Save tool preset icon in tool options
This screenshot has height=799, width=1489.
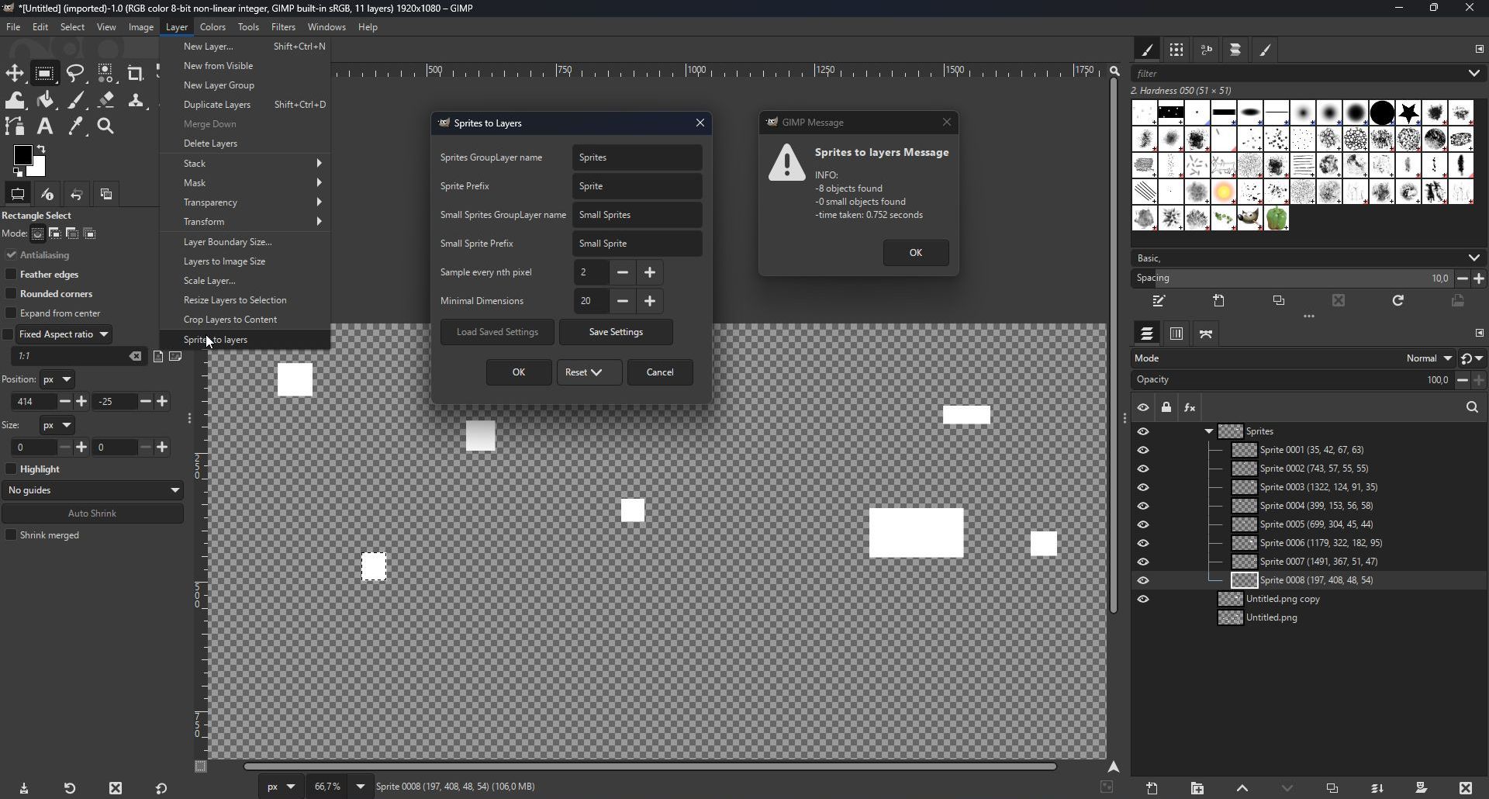tap(25, 789)
